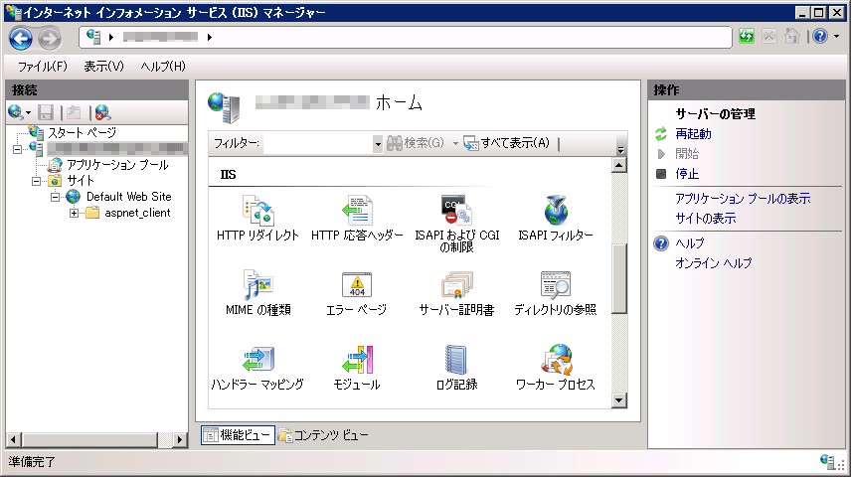Click the connections pane scroll right arrow

click(180, 439)
